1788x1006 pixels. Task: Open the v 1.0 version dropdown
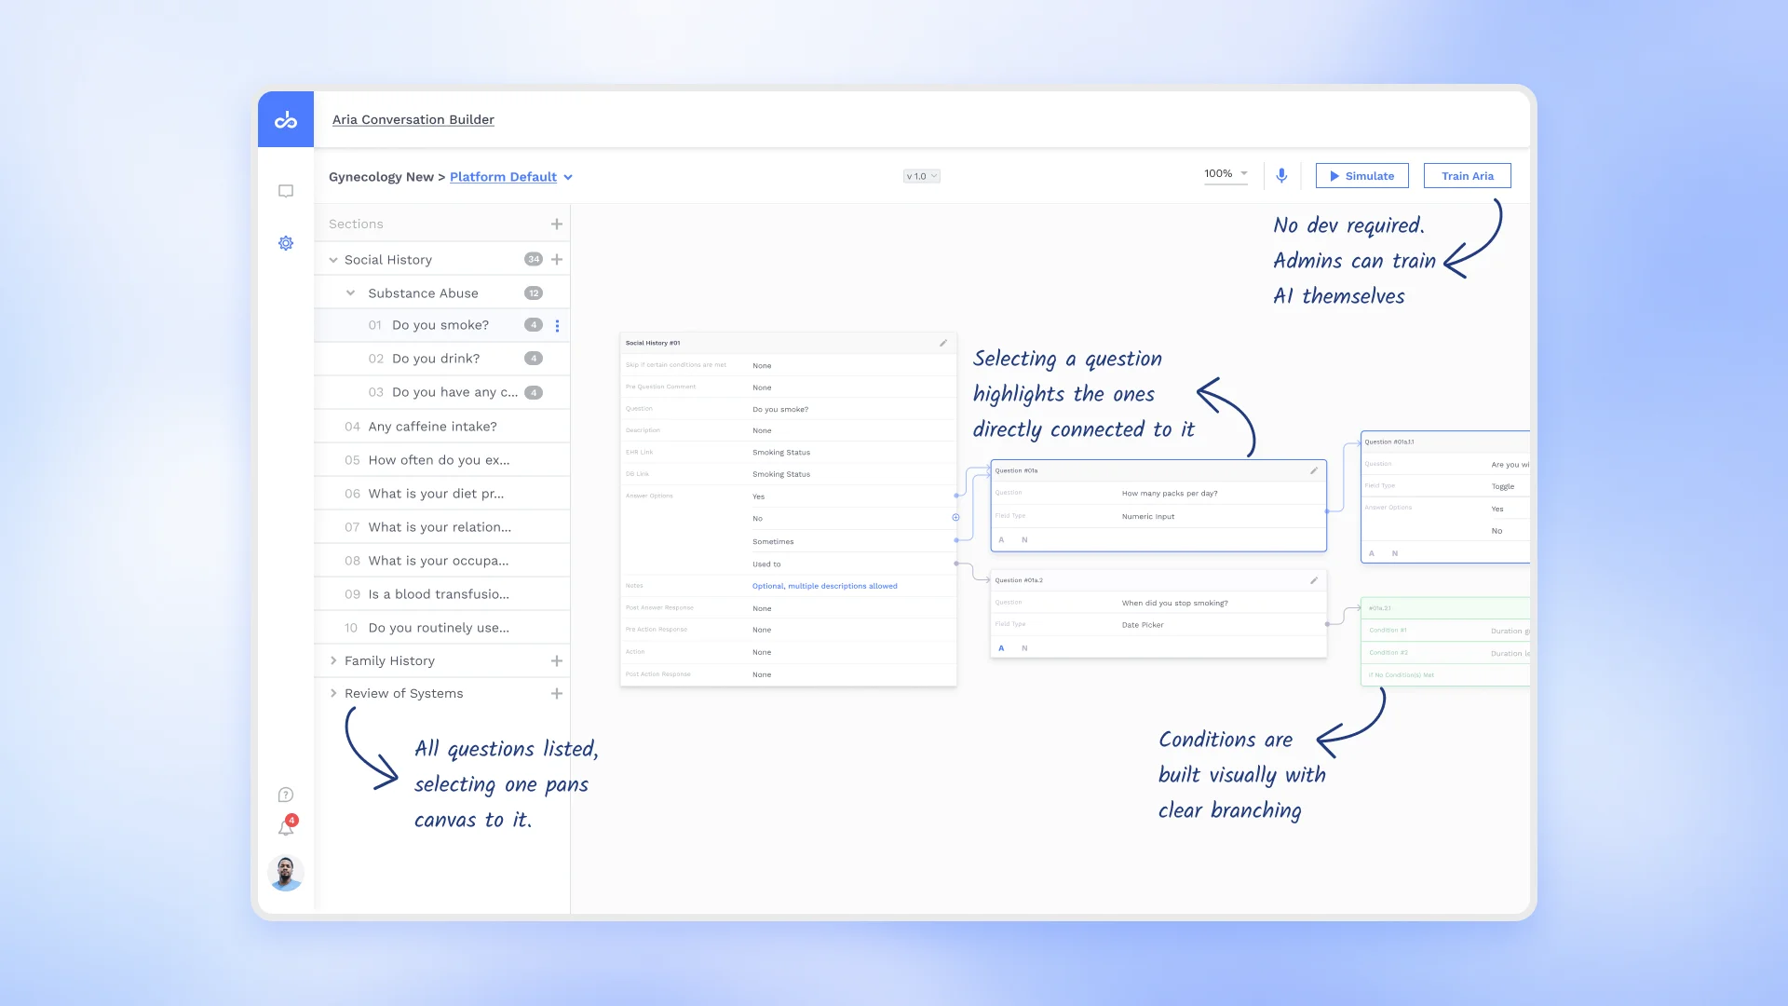921,176
